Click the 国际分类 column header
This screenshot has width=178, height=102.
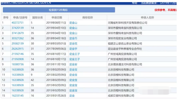tap(37, 17)
